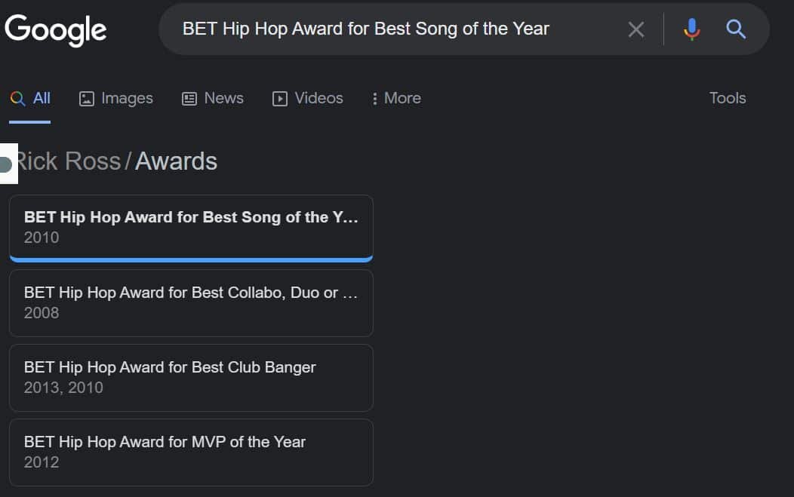The image size is (794, 497).
Task: Switch to the News tab
Action: point(213,98)
